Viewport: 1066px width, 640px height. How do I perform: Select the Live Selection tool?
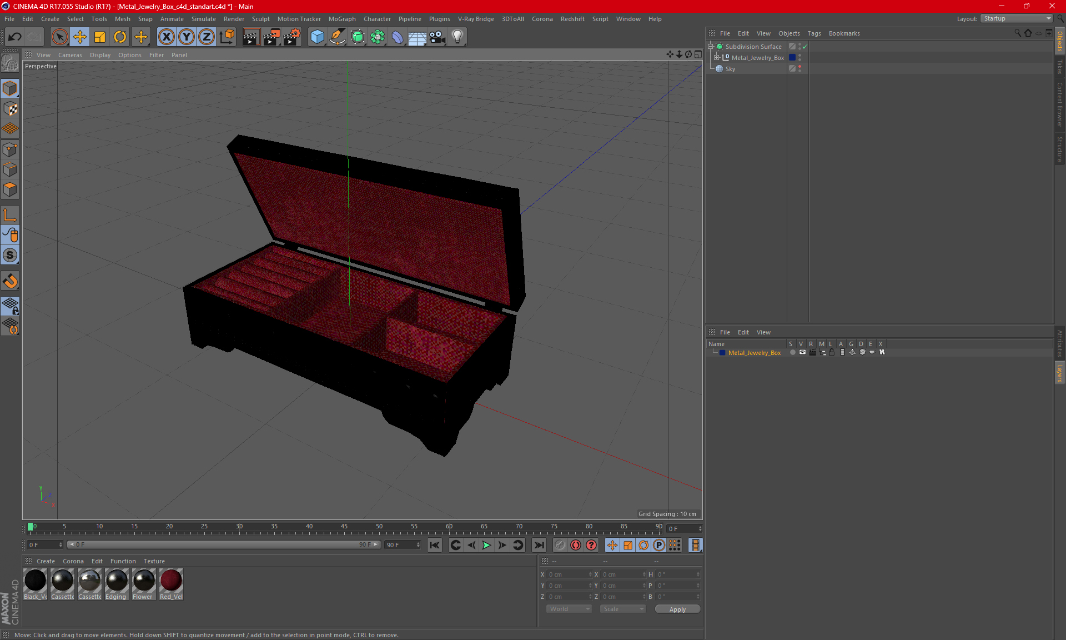click(59, 37)
